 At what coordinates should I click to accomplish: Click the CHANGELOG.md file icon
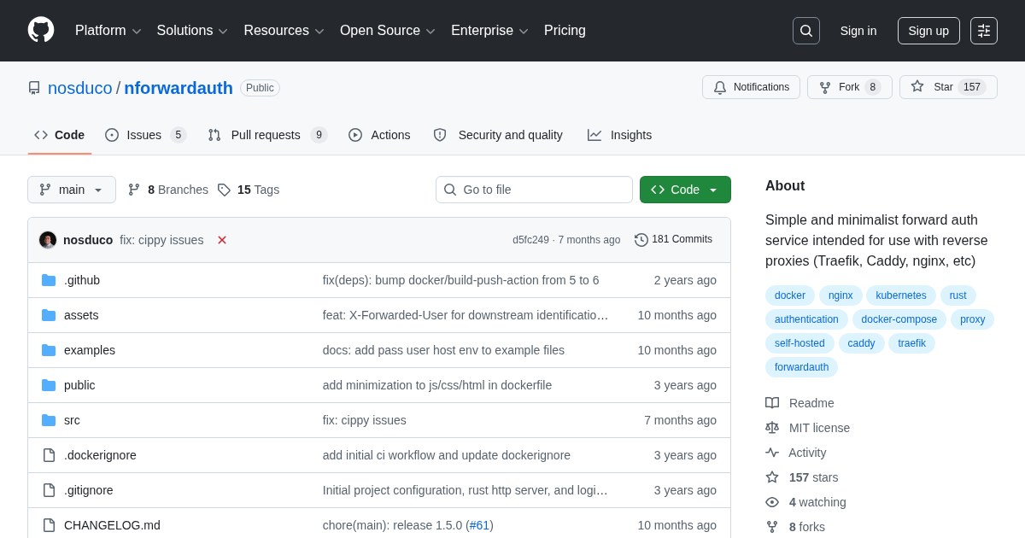coord(49,525)
